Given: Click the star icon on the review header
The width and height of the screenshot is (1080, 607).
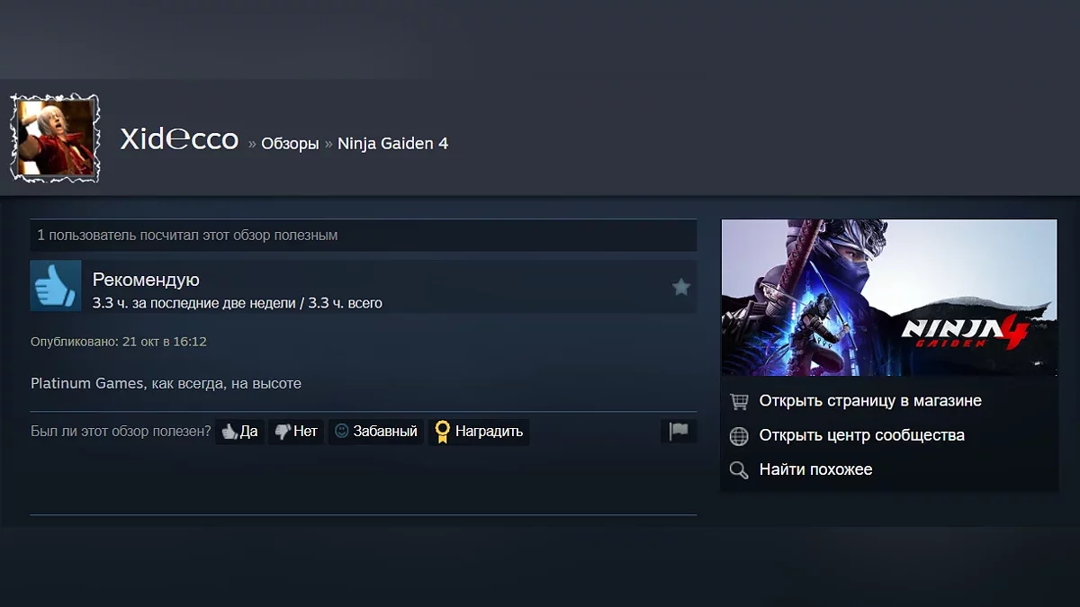Looking at the screenshot, I should (x=681, y=287).
